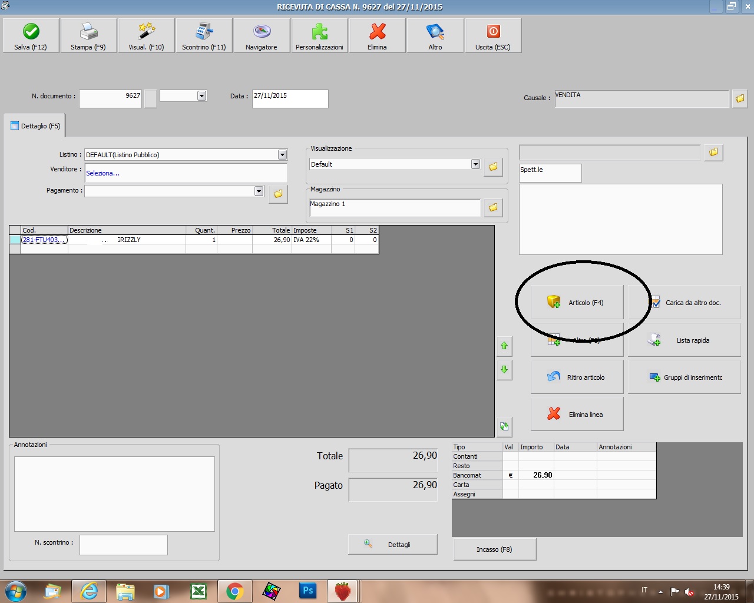Open the Dettagli button
Image resolution: width=754 pixels, height=603 pixels.
coord(393,545)
